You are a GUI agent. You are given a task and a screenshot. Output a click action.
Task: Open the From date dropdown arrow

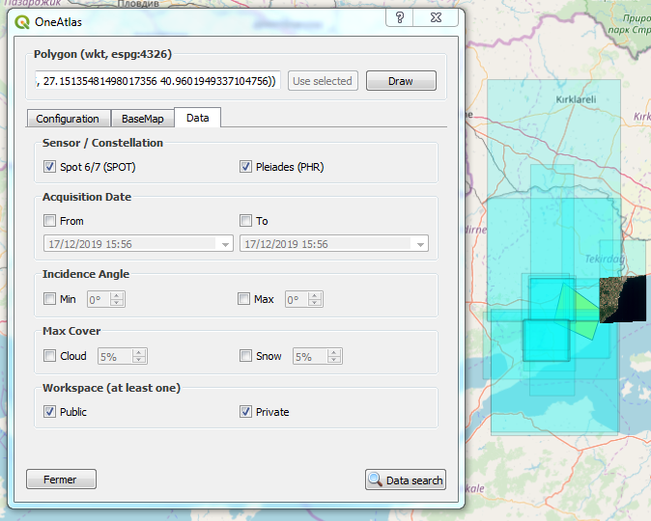tap(225, 244)
